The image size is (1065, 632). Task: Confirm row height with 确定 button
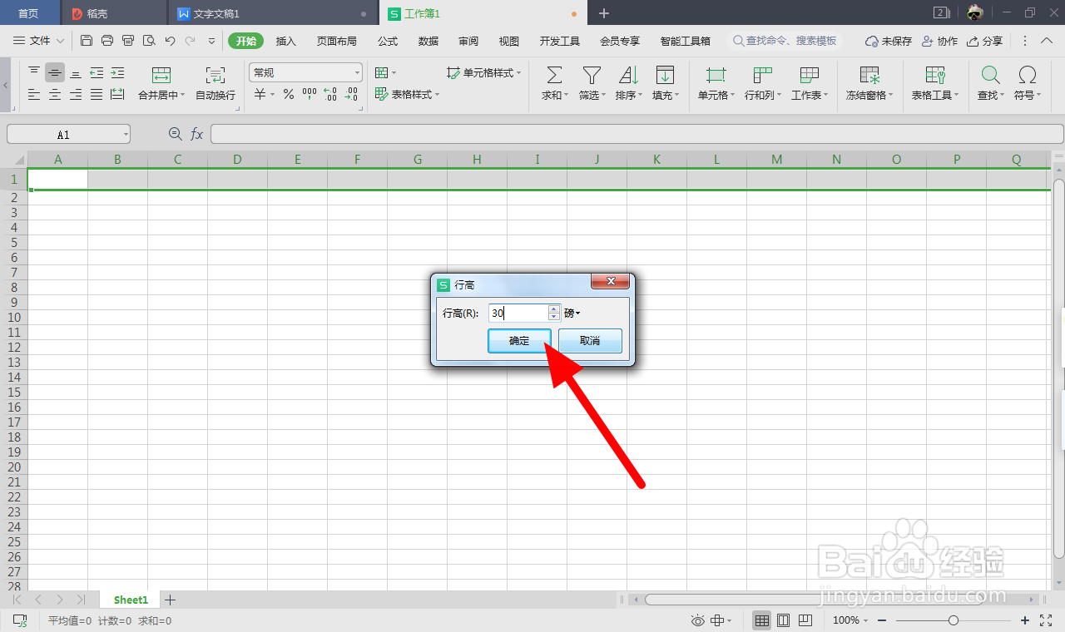click(x=519, y=341)
